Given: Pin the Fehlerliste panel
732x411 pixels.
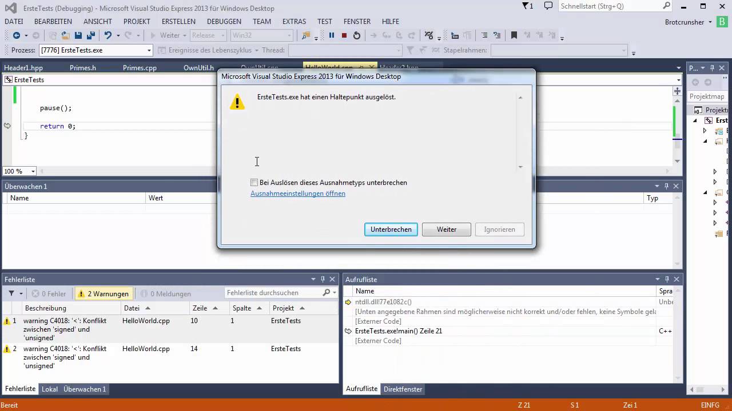Looking at the screenshot, I should click(323, 279).
